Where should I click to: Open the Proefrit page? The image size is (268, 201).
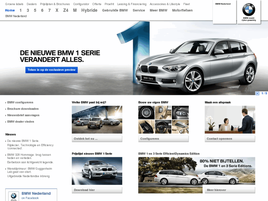pyautogui.click(x=109, y=4)
